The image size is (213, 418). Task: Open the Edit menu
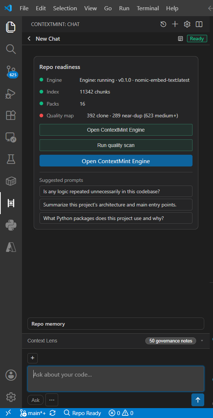[41, 8]
